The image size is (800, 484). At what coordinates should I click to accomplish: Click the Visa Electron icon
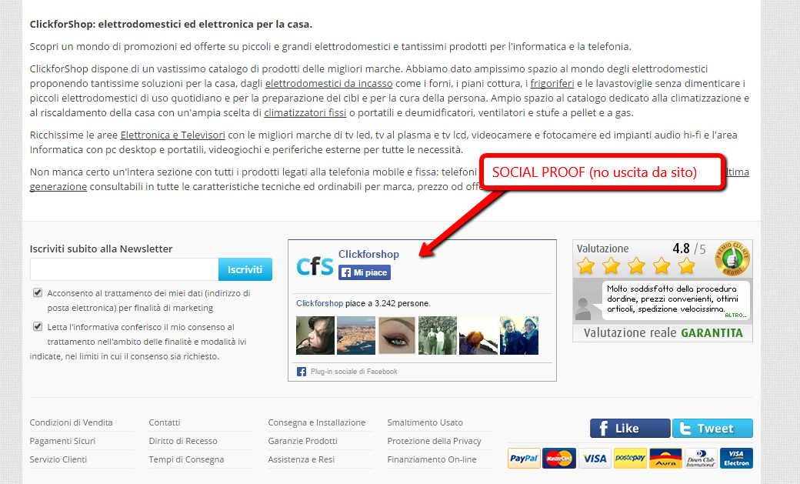736,458
